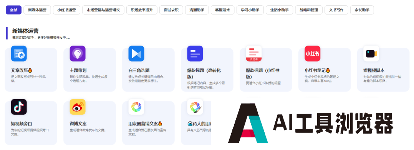
Task: Open the 小红书笔记 red logo icon
Action: click(x=312, y=54)
